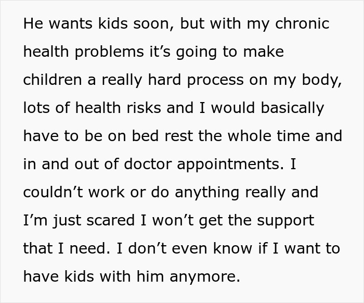Click on the word "soon,"
The width and height of the screenshot is (364, 303).
tap(153, 24)
